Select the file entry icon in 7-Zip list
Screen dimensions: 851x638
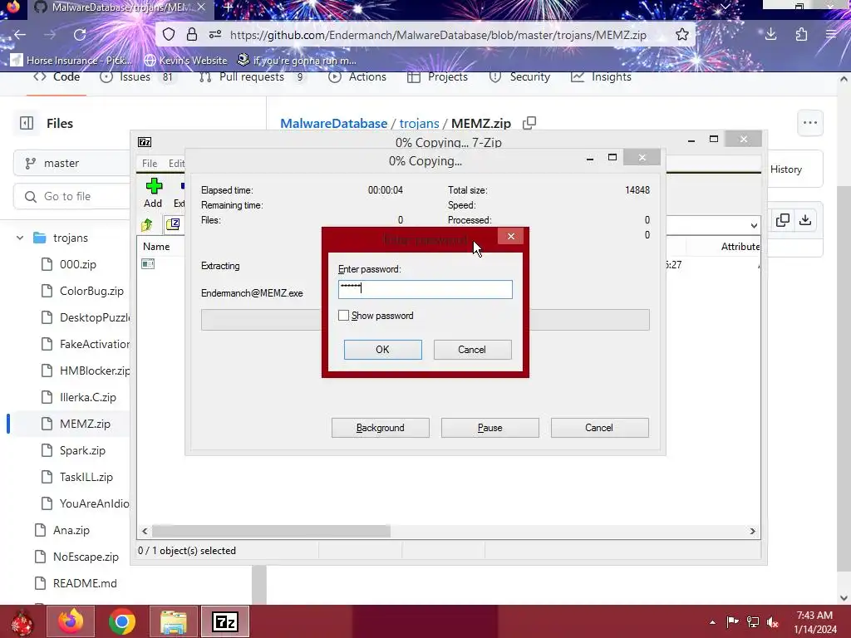[148, 263]
